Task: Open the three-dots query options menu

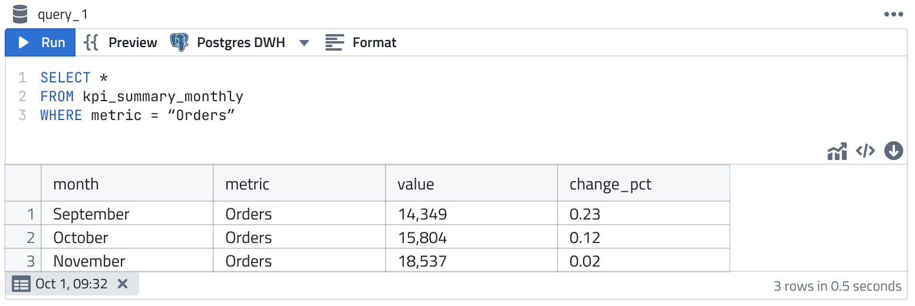Action: pos(894,15)
